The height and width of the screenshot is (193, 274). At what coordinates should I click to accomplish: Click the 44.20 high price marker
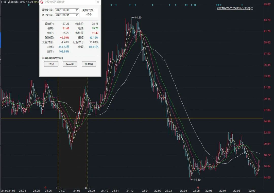pyautogui.click(x=138, y=18)
